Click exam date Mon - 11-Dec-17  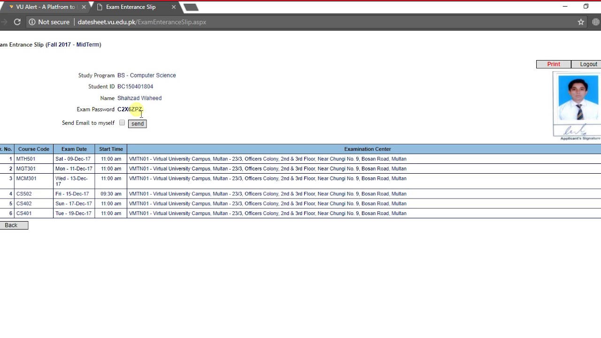coord(74,169)
